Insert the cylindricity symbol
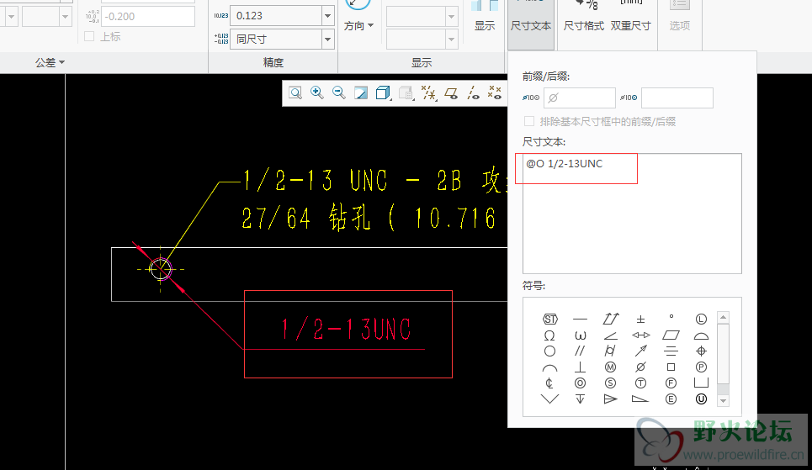 [611, 351]
